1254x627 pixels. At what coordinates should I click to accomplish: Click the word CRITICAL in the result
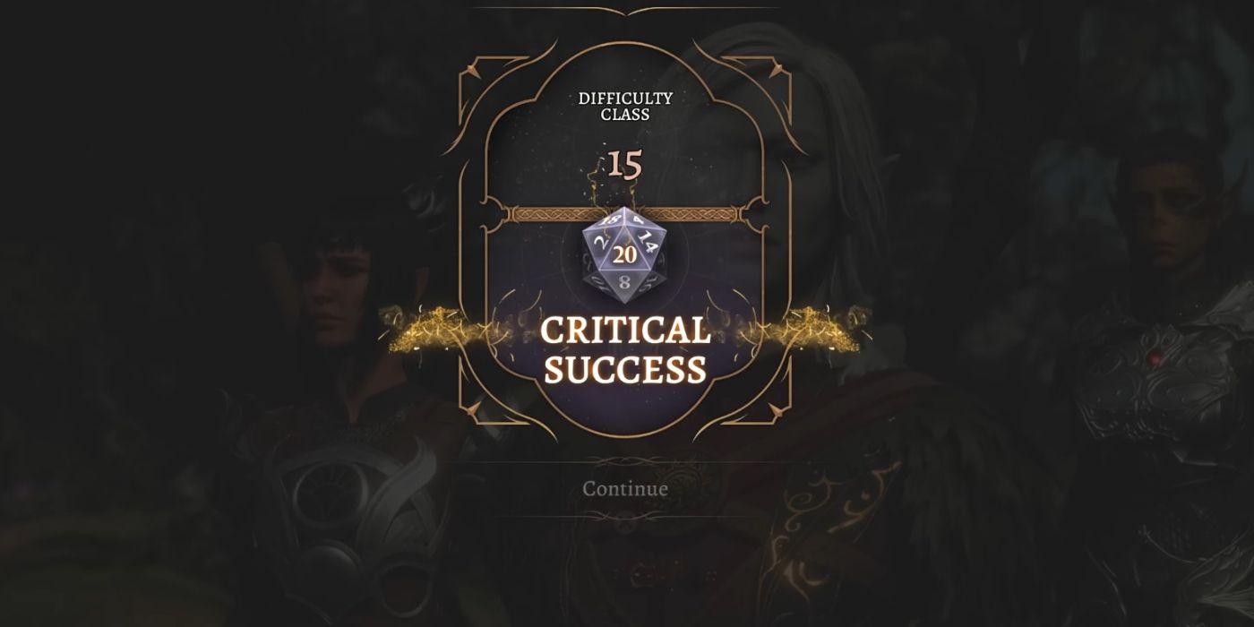(x=625, y=330)
